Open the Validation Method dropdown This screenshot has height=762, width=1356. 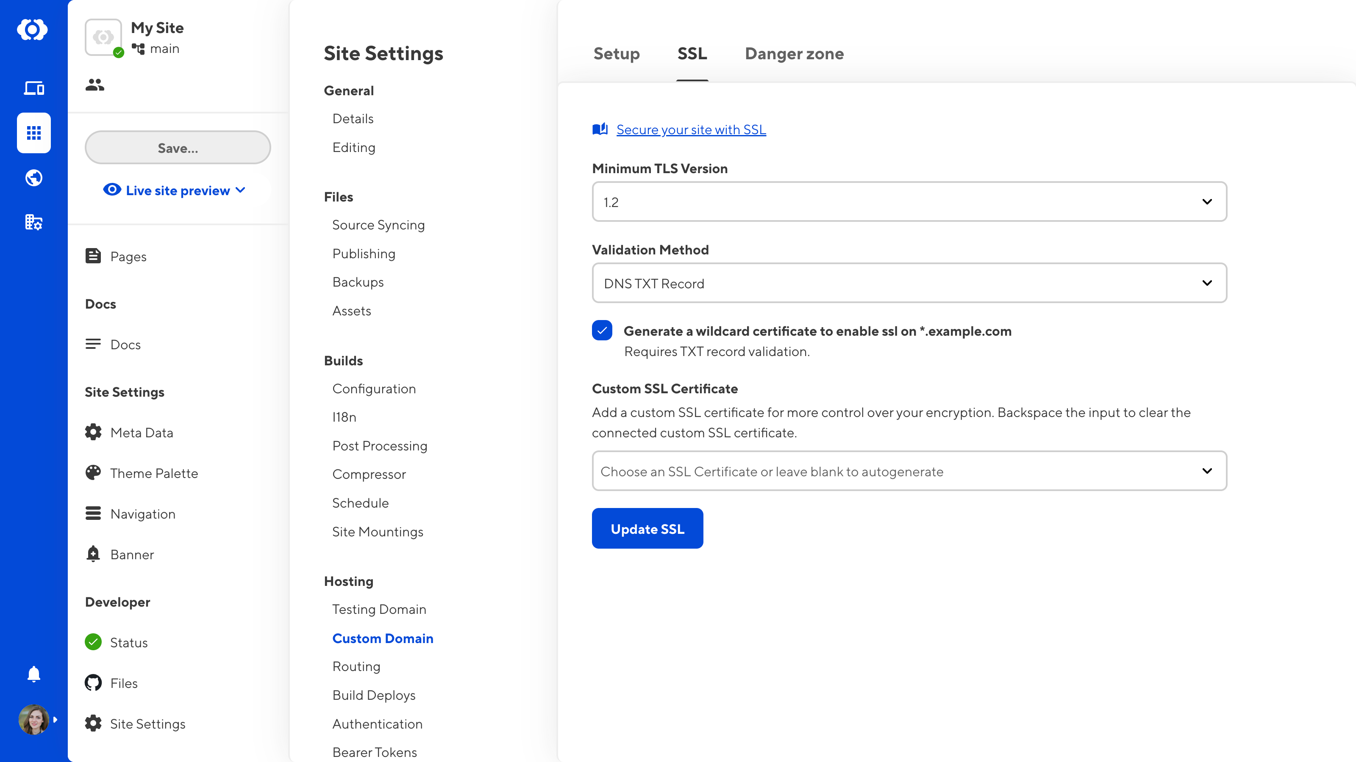909,283
